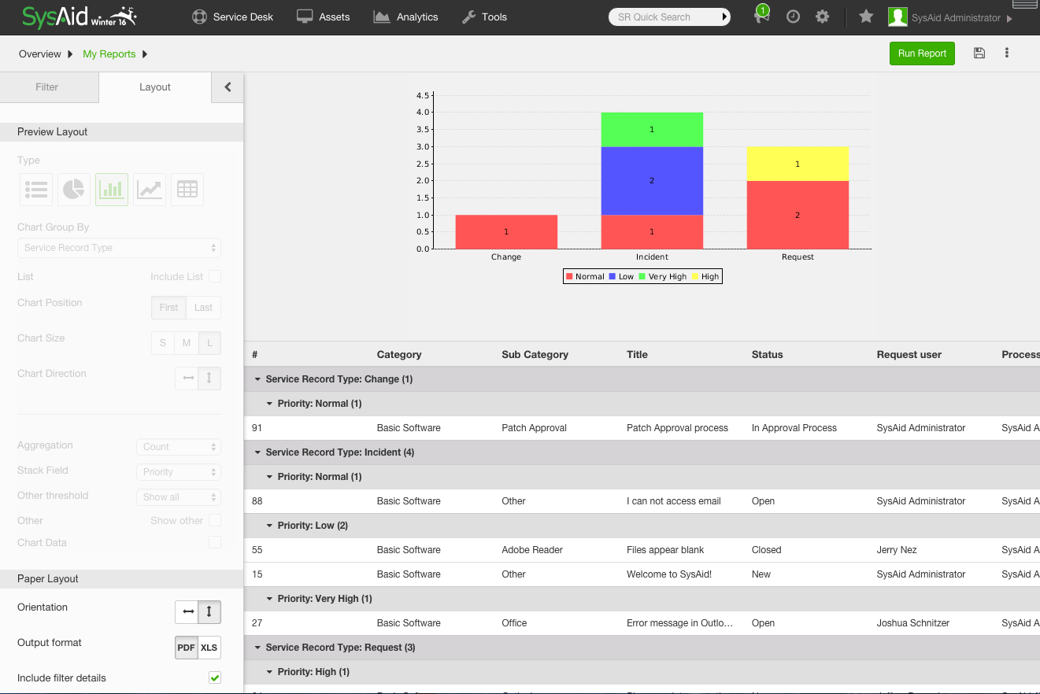Open SysAid settings via the gear icon

822,16
